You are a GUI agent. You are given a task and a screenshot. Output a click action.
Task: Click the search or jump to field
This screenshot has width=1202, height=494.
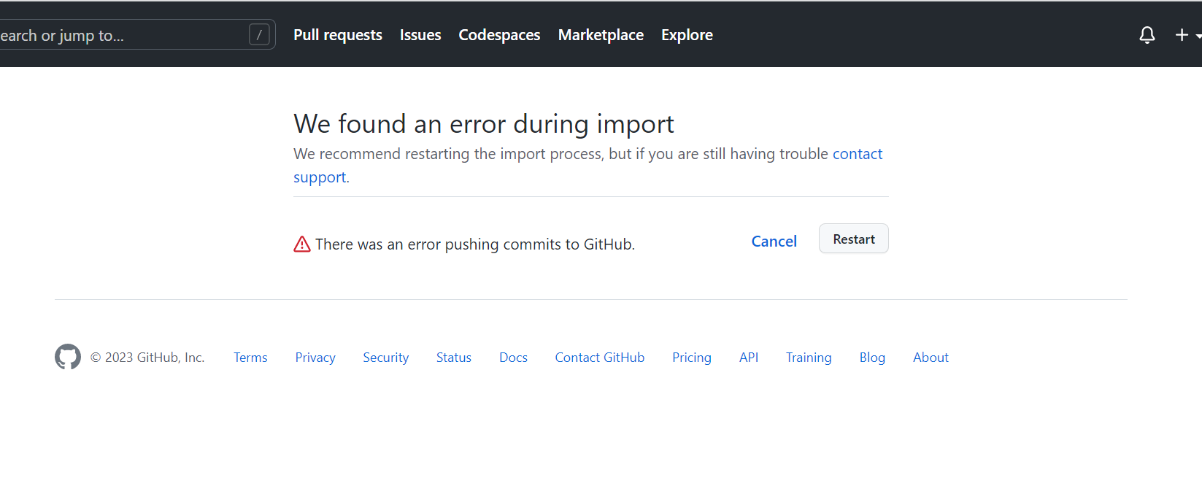(109, 34)
